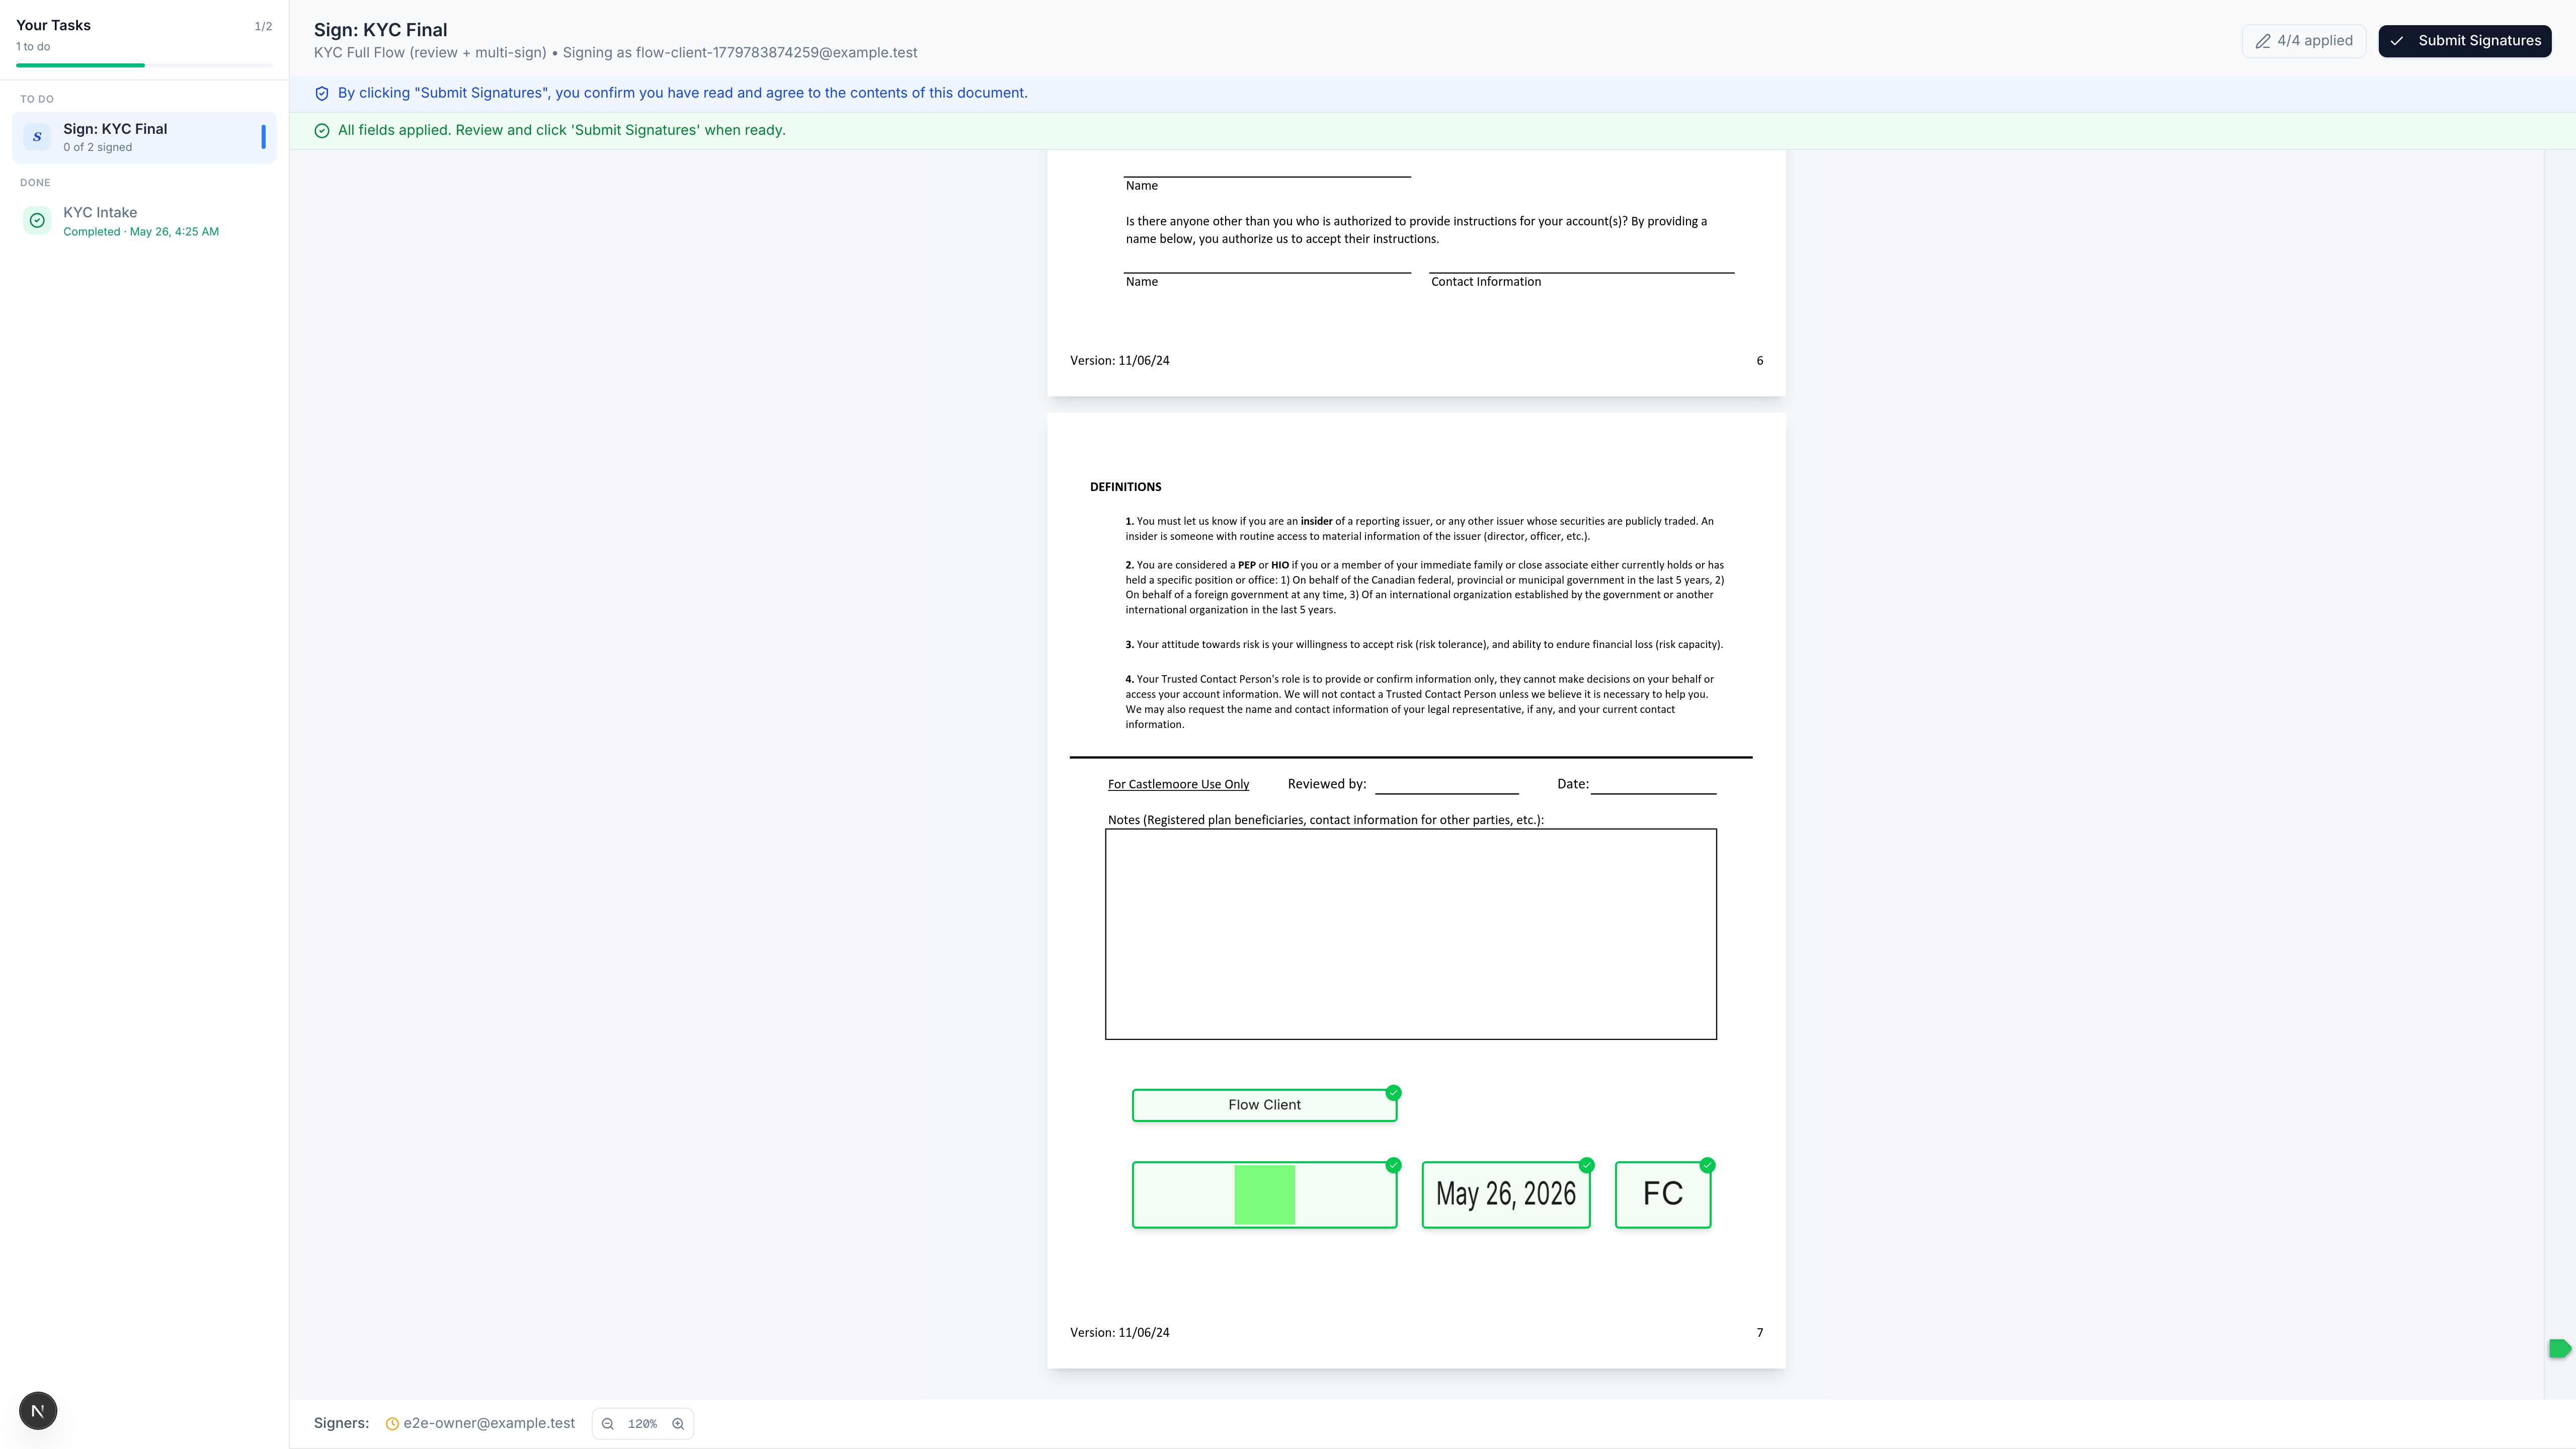Open the Sign: KYC Final task
The height and width of the screenshot is (1449, 2576).
pyautogui.click(x=144, y=137)
